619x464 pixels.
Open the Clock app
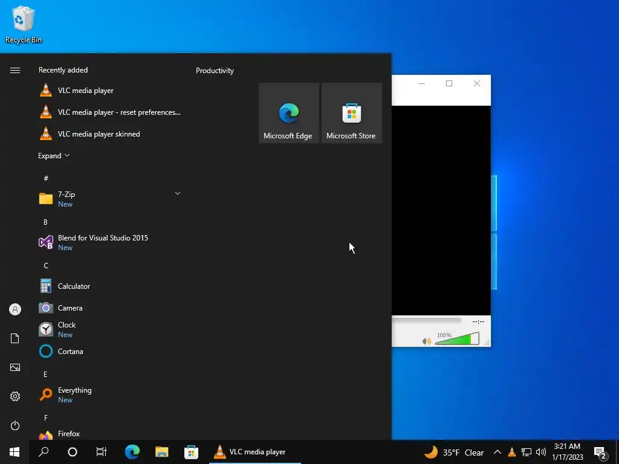click(x=111, y=329)
